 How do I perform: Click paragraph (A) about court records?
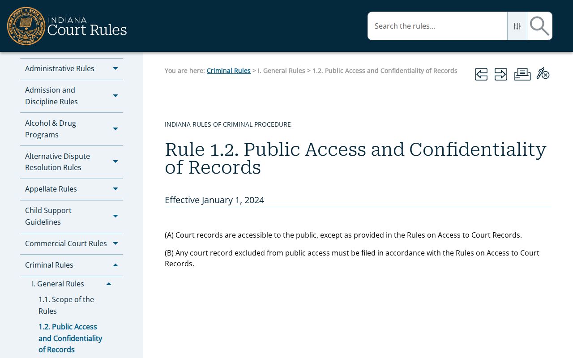[343, 235]
